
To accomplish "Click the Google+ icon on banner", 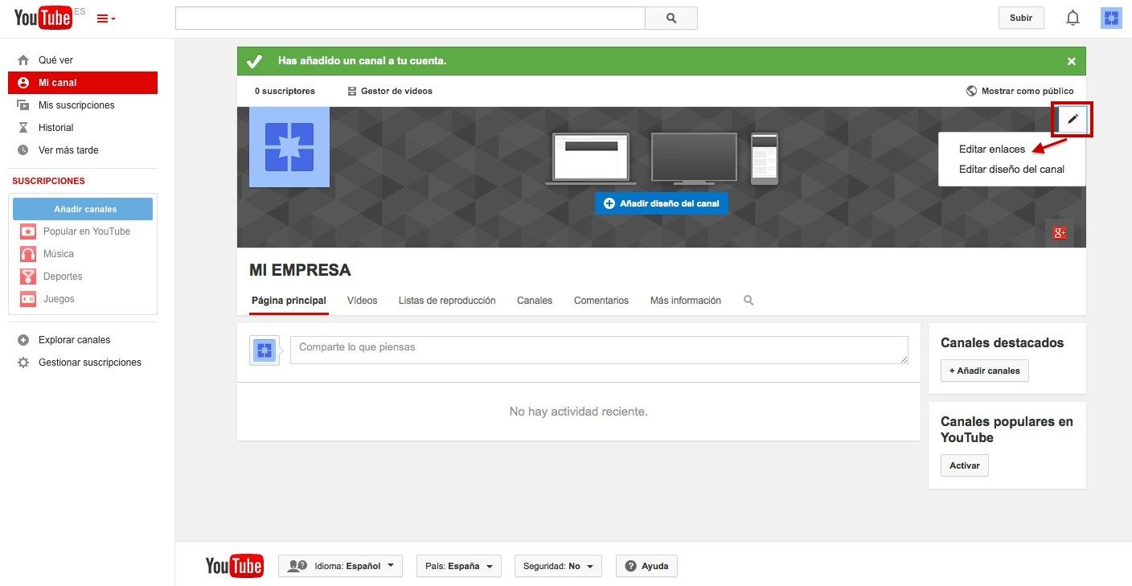I will point(1060,233).
